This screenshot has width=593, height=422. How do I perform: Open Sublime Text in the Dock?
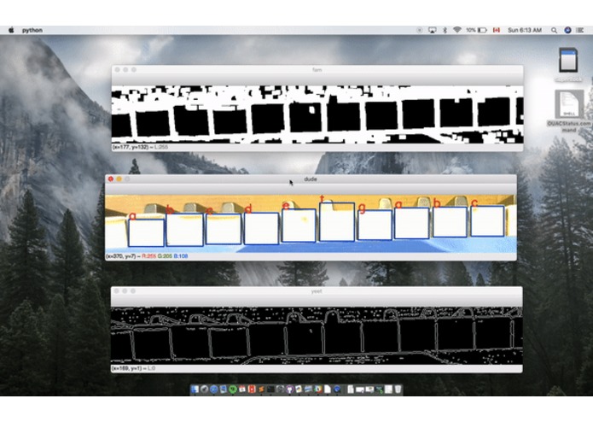[x=261, y=389]
